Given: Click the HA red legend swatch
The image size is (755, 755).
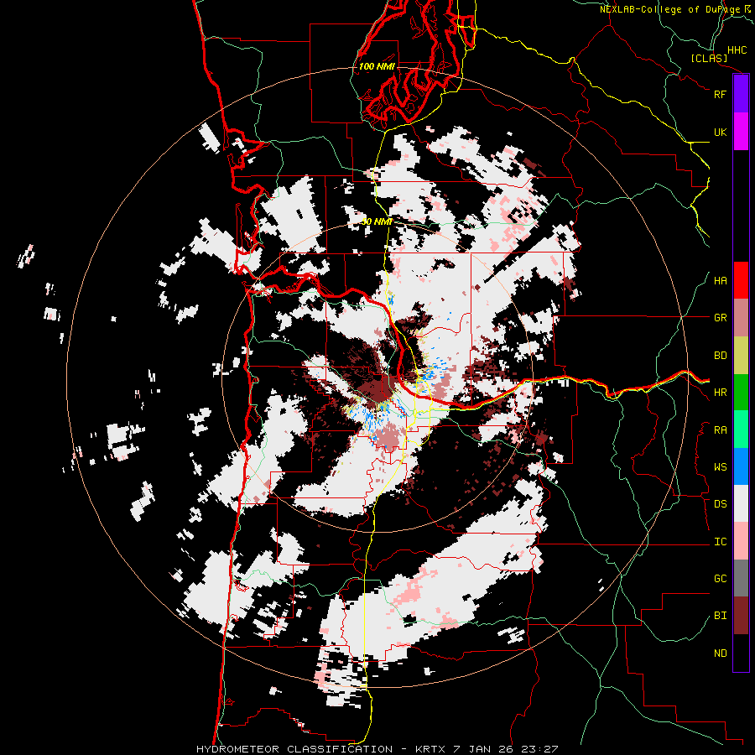Looking at the screenshot, I should point(741,280).
